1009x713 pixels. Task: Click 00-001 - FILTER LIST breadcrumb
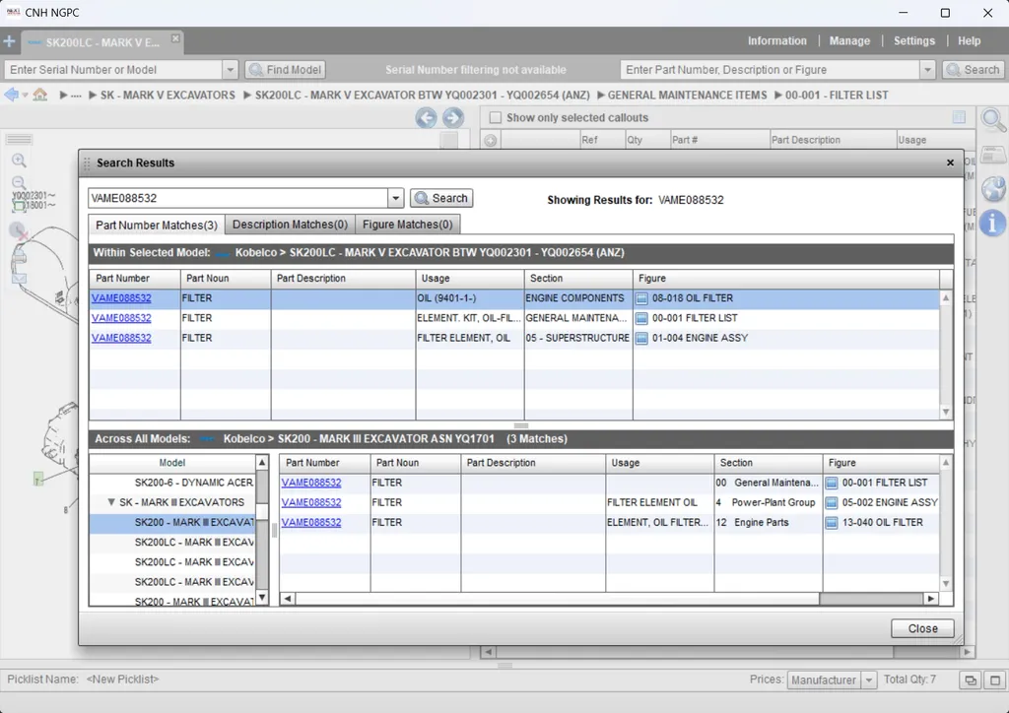837,96
